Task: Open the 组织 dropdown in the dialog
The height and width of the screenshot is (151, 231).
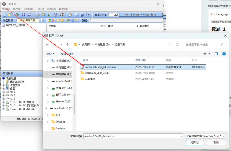Action: click(x=50, y=54)
